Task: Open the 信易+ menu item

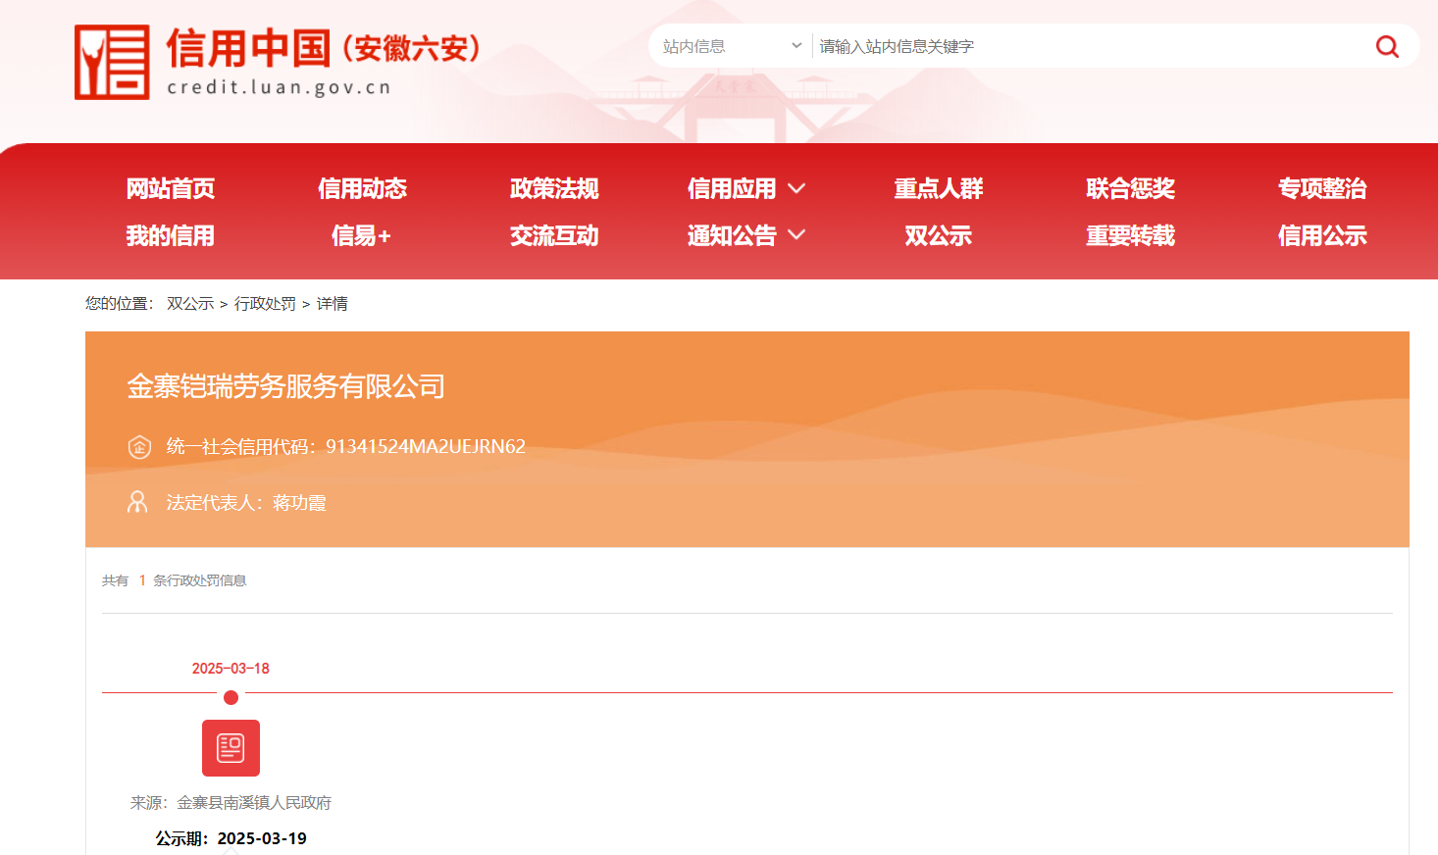Action: click(x=362, y=235)
